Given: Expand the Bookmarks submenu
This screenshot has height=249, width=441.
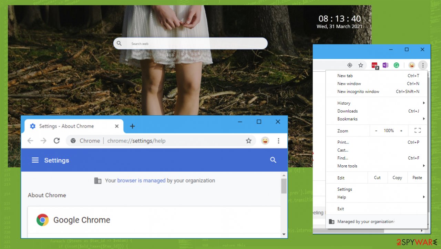Looking at the screenshot, I should [377, 119].
